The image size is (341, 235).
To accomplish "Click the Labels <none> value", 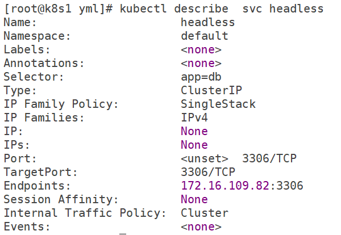I will (201, 50).
